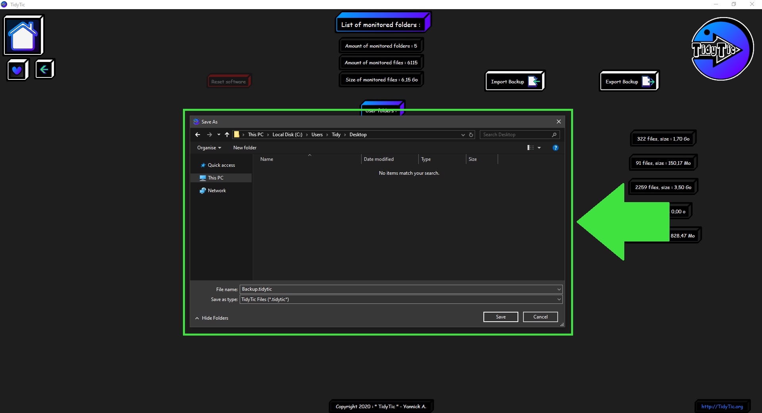Image resolution: width=762 pixels, height=413 pixels.
Task: Navigate forward in Save As dialog
Action: [209, 135]
